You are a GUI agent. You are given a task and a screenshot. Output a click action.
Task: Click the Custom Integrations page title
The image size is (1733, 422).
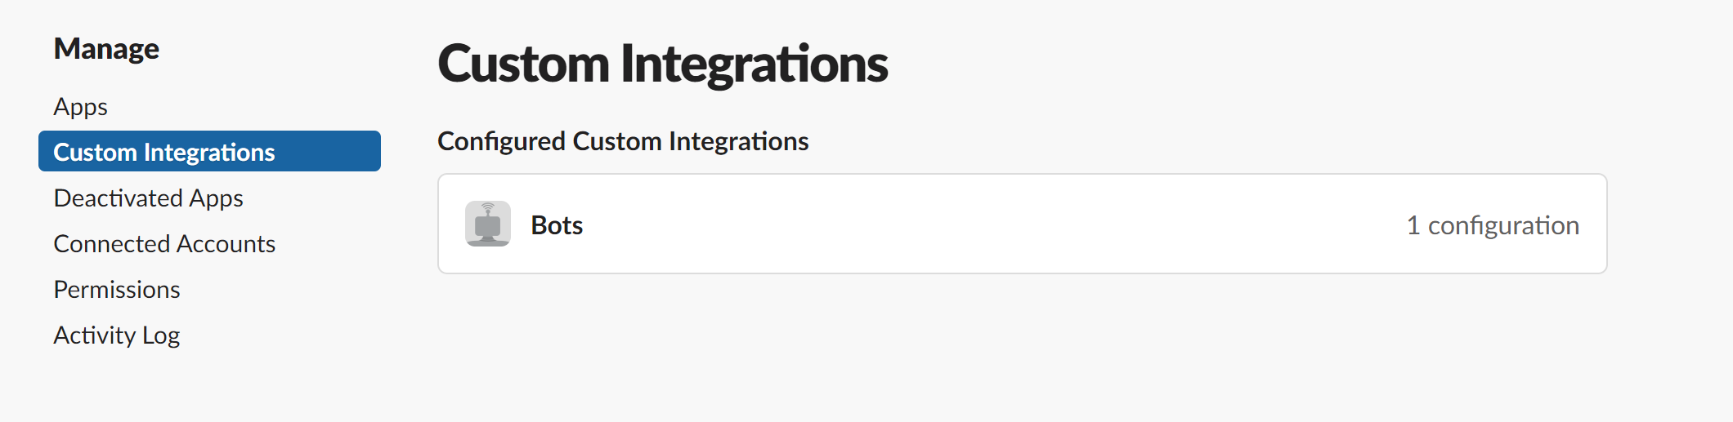[x=663, y=64]
